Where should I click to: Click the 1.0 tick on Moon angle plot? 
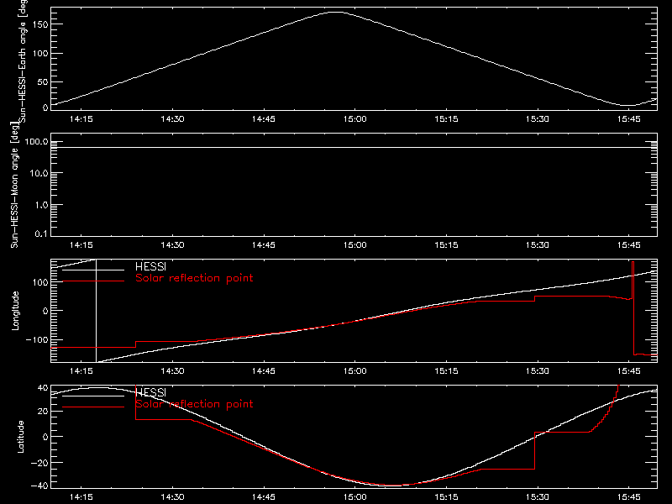(x=41, y=205)
